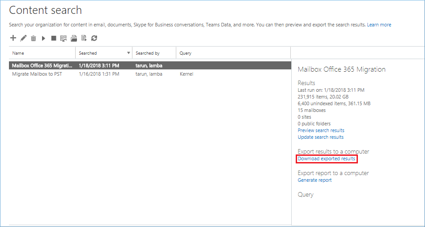Refresh the search list with the circular arrows icon
Viewport: 425px width, 227px height.
tap(94, 38)
